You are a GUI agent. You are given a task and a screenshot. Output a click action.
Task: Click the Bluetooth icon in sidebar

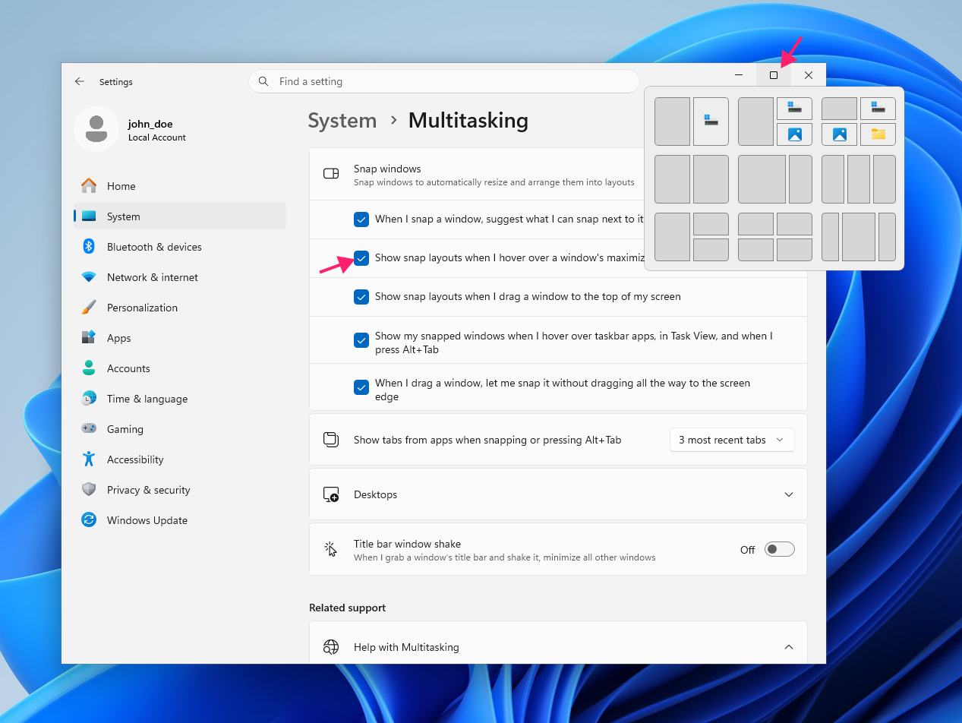(x=89, y=247)
